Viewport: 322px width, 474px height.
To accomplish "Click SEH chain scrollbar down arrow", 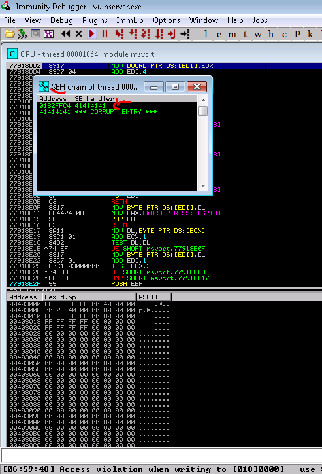I will click(203, 186).
